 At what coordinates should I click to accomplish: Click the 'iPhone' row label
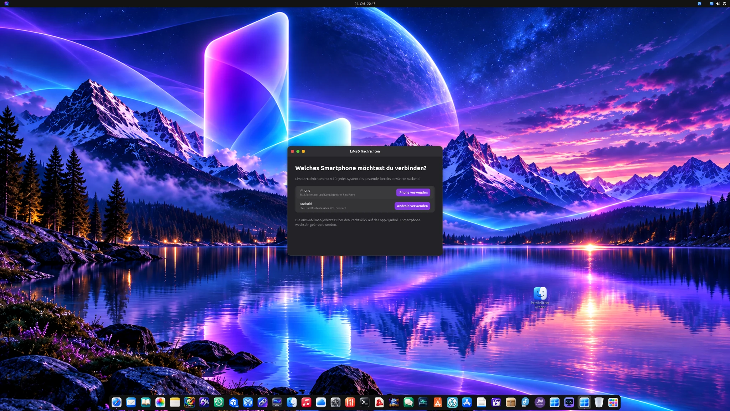click(x=305, y=191)
